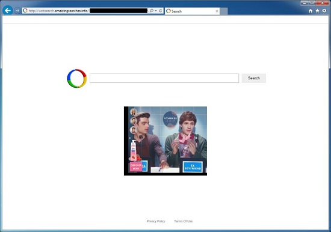331x232 pixels.
Task: Open the Terms Of Use link
Action: pyautogui.click(x=183, y=221)
